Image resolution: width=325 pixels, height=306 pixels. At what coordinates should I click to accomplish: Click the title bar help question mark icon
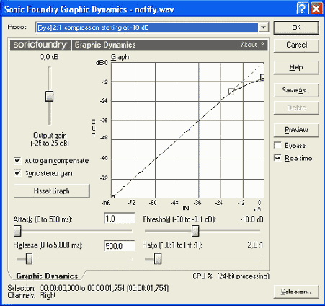pos(303,9)
